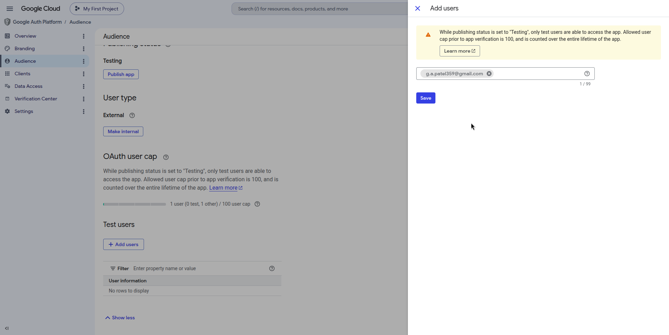Click the Make internal button
Viewport: 669px width, 335px height.
click(123, 131)
